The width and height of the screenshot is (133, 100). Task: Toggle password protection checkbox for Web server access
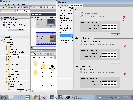click(81, 72)
